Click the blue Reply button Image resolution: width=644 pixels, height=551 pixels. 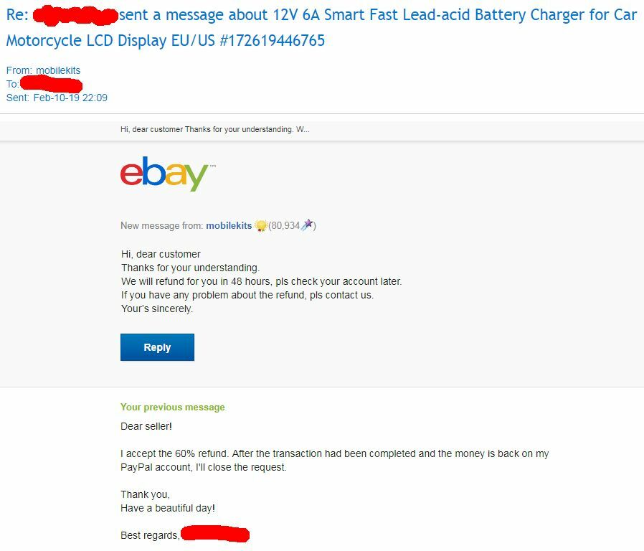(157, 347)
